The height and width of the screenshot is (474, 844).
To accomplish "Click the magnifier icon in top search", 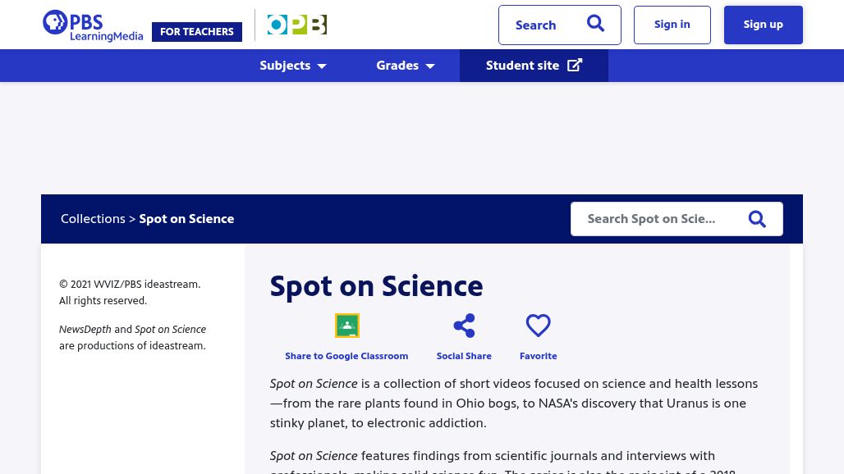I will pos(595,25).
